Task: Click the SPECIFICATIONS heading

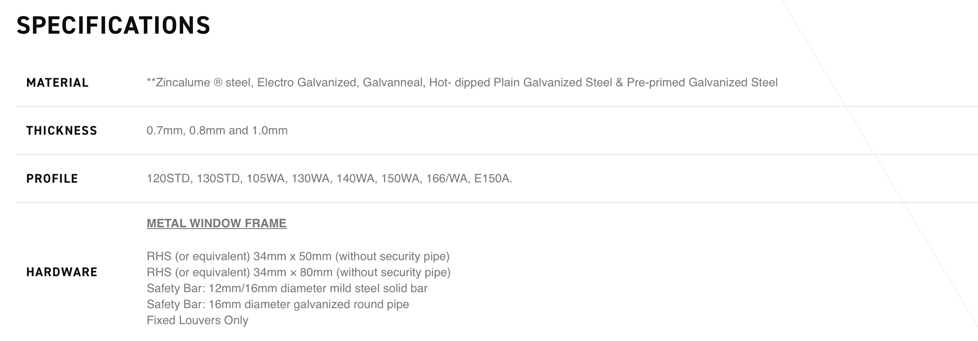Action: pos(113,25)
